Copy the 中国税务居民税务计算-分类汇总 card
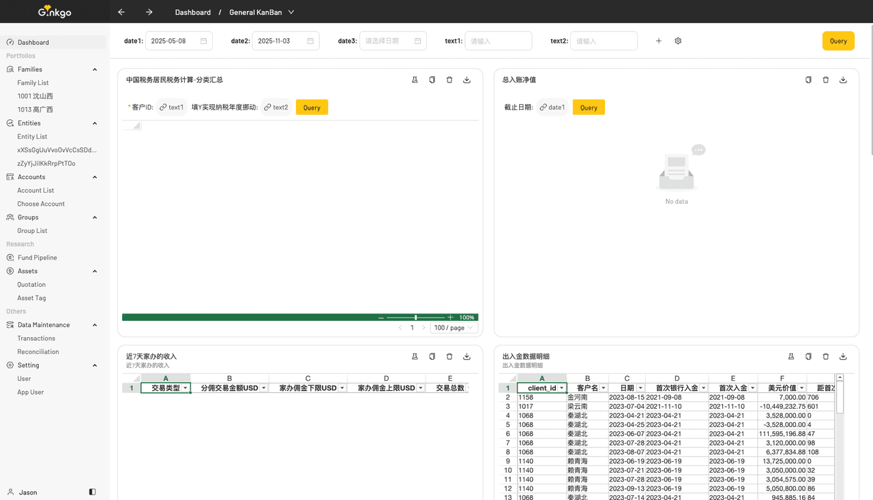This screenshot has width=873, height=500. (432, 80)
